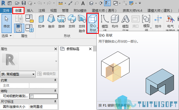Select the Blend (融合) tool
Screen dimensions: 179x110
click(51, 22)
